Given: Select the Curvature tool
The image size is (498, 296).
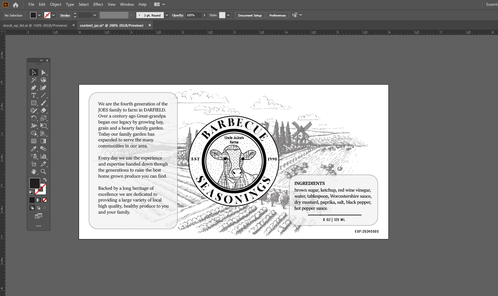Looking at the screenshot, I should [x=44, y=88].
